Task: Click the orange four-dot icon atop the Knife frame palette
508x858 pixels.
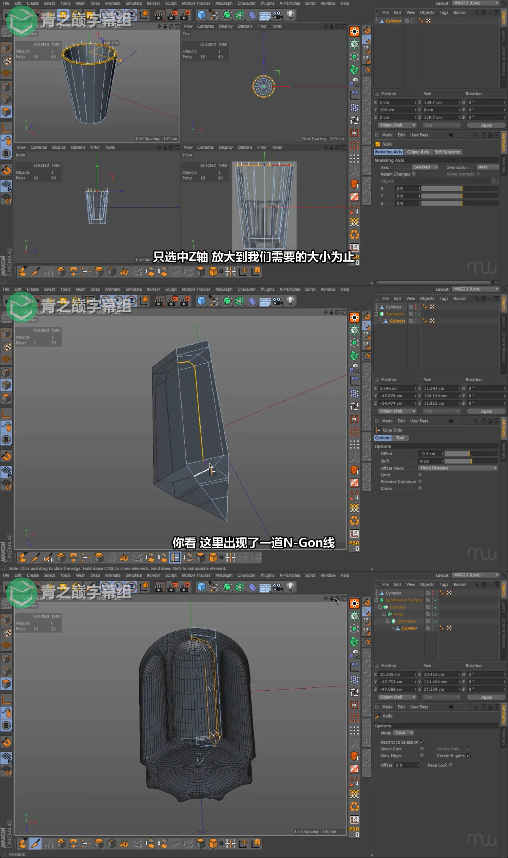Action: tap(354, 603)
